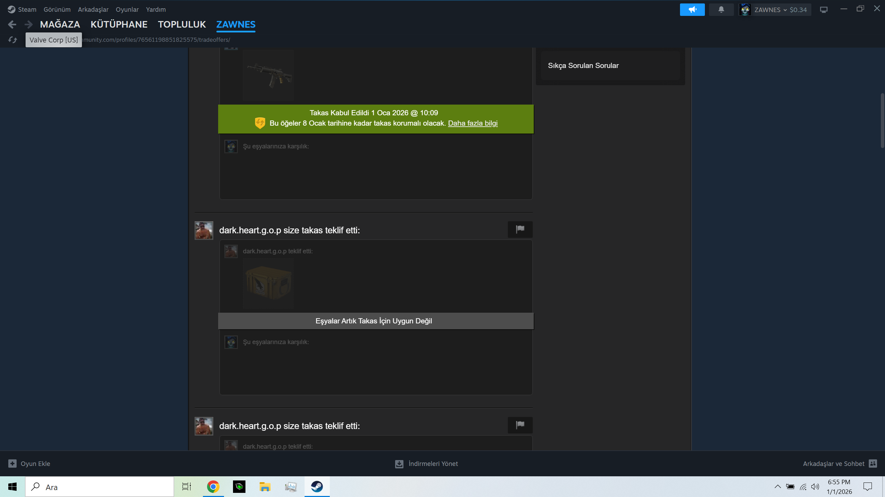The width and height of the screenshot is (885, 497).
Task: Open Arkadaşlar ve Sohbet
Action: (x=833, y=464)
